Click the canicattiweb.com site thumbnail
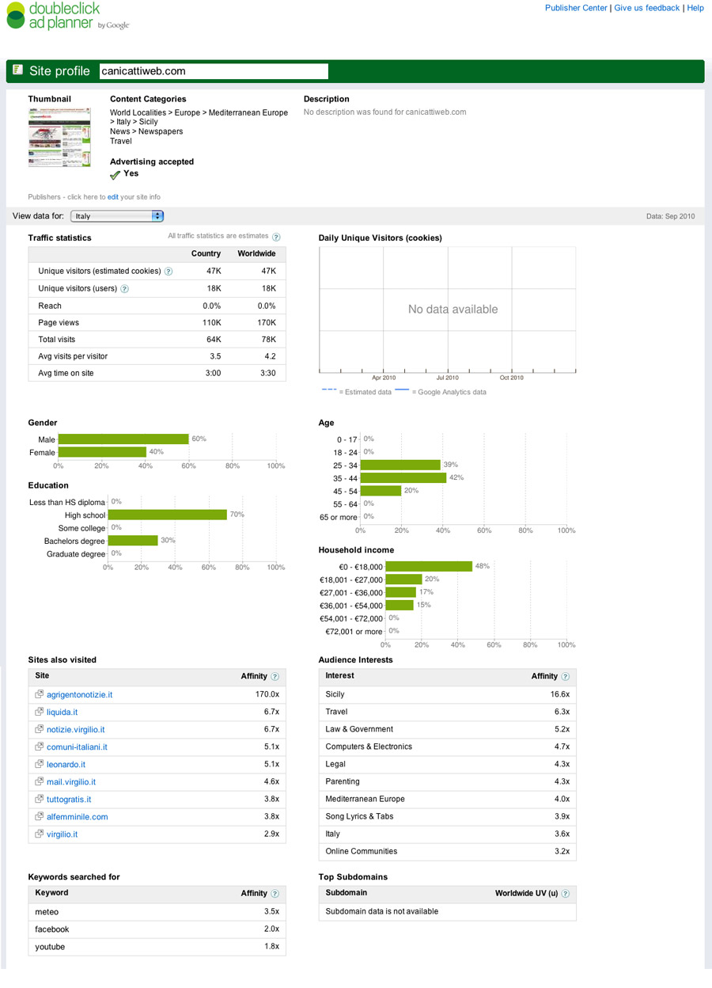 coord(59,137)
